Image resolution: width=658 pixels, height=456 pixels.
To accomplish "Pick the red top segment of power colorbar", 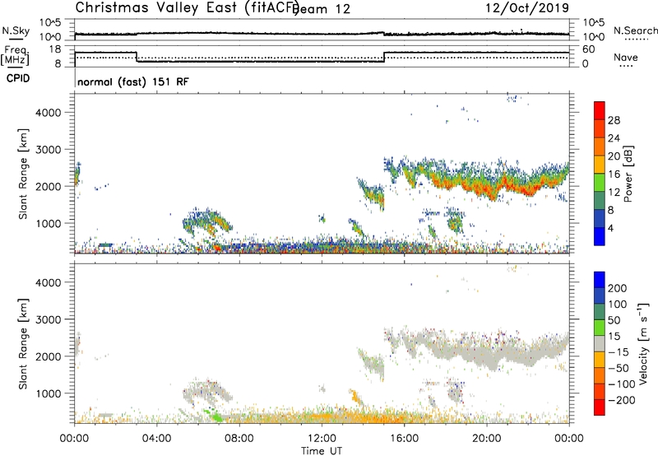I will (600, 111).
